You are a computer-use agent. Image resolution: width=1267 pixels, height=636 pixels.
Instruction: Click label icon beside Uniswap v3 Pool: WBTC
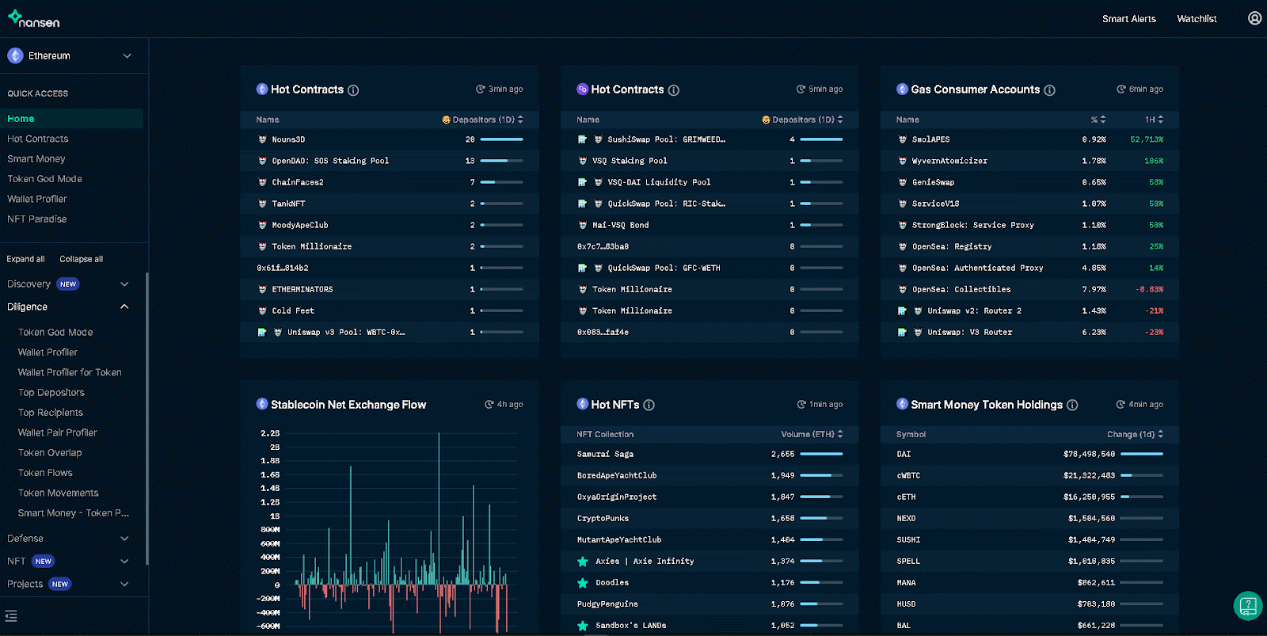point(262,333)
